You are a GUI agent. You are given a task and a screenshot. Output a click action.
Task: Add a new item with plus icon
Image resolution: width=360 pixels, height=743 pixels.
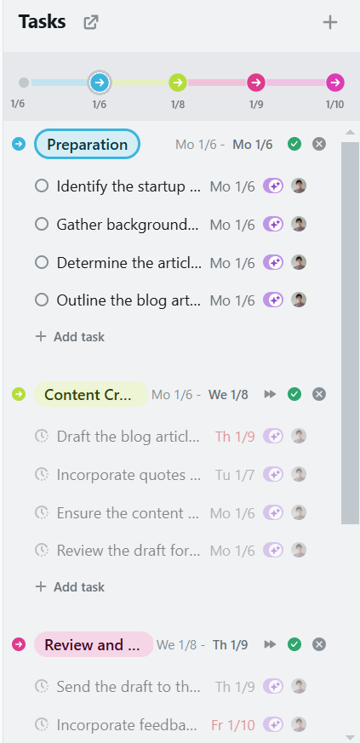click(329, 22)
